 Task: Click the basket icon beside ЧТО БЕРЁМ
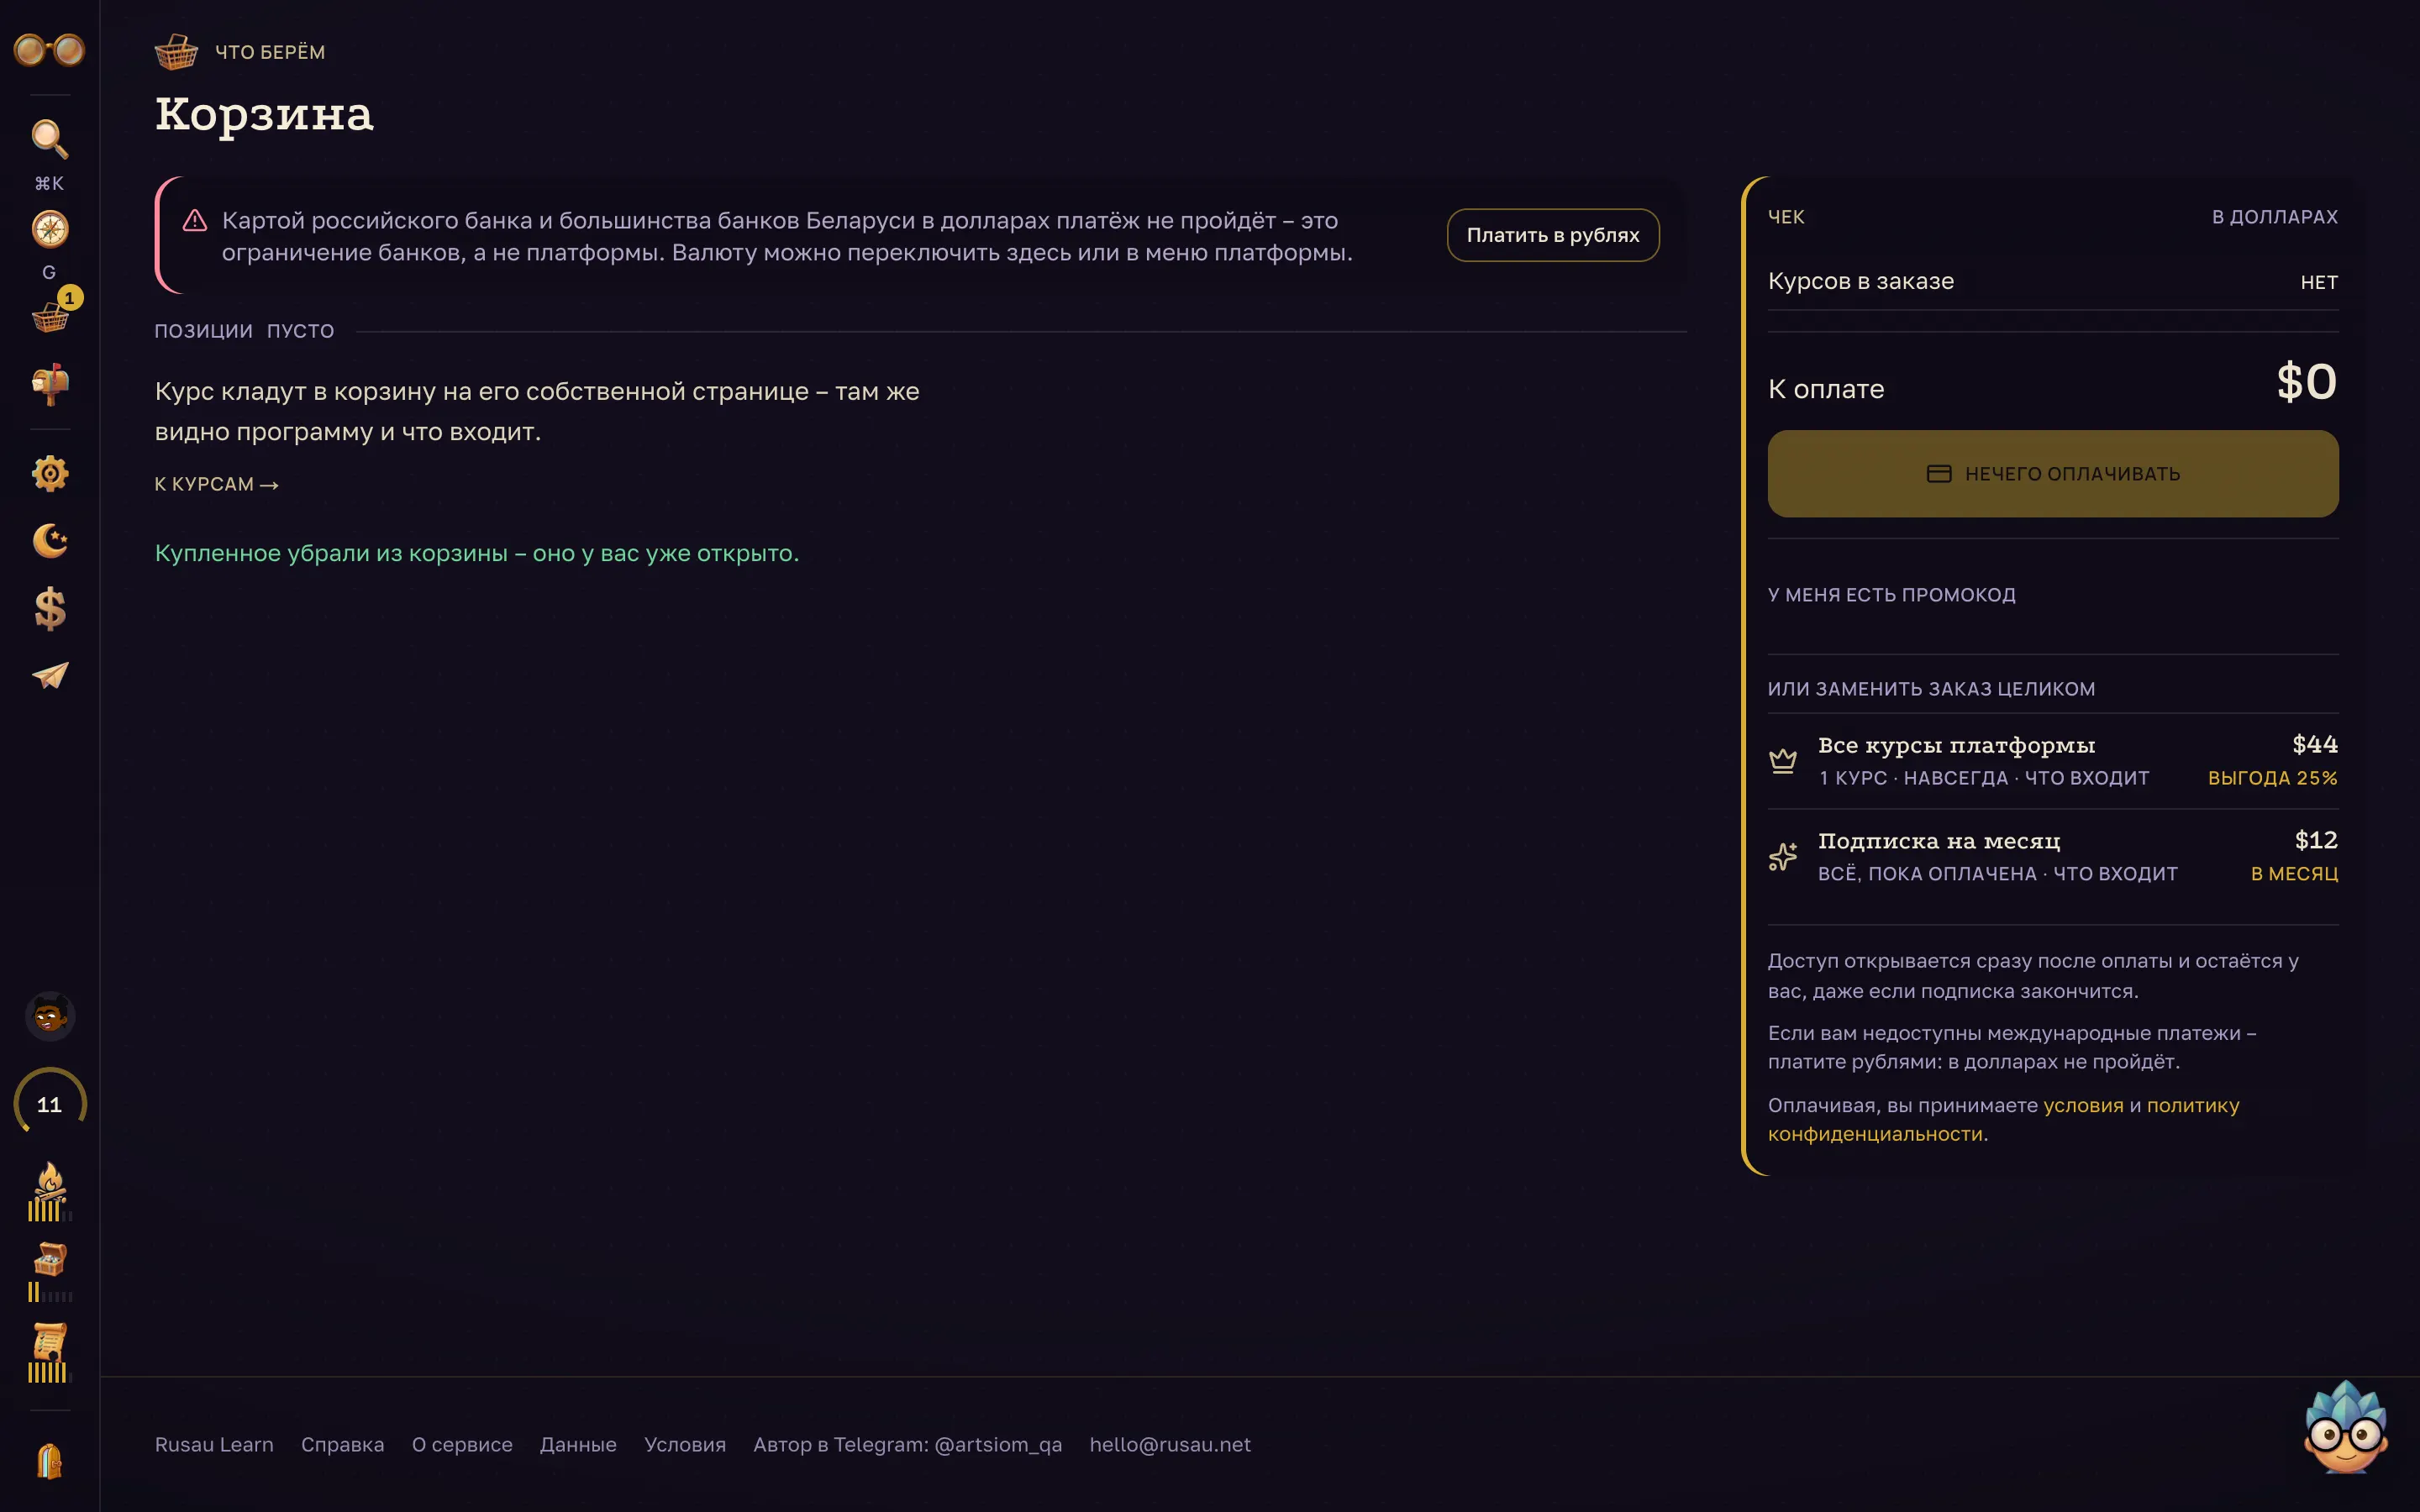click(x=176, y=51)
